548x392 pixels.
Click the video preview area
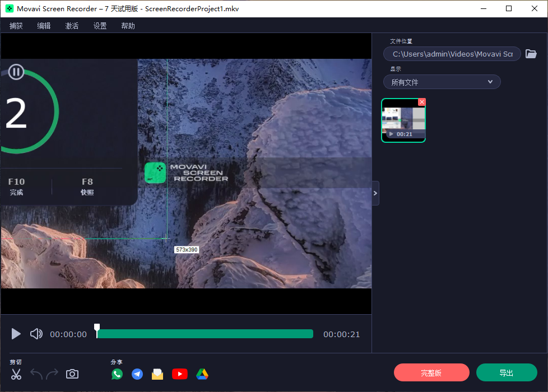[186, 174]
